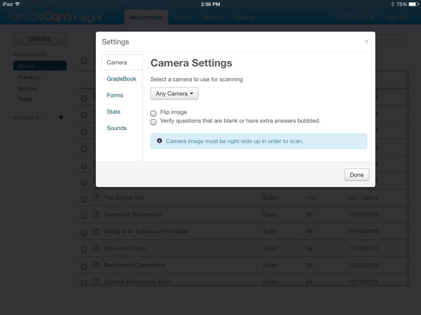Screen dimensions: 421x315
Task: Open Archive in the sidebar
Action: coord(27,88)
